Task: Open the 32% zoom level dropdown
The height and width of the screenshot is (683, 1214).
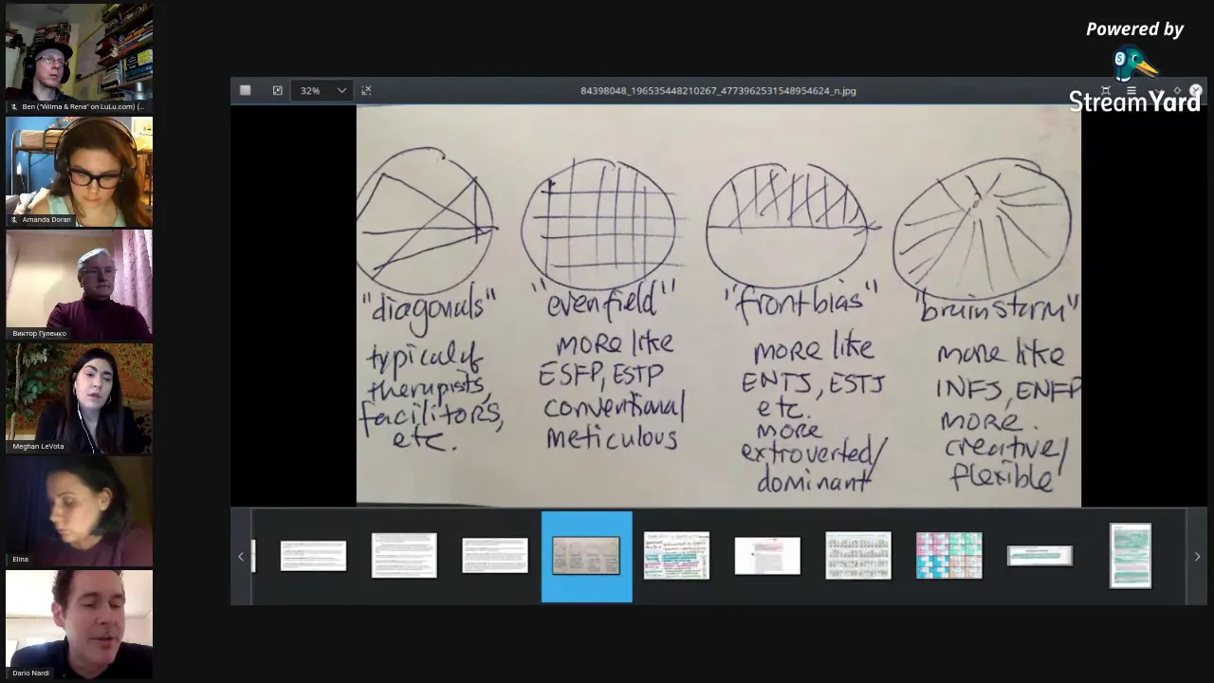Action: click(x=322, y=90)
